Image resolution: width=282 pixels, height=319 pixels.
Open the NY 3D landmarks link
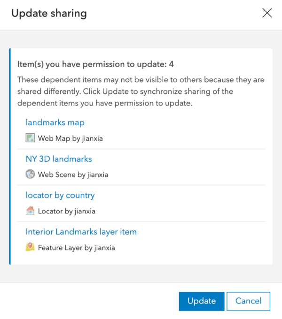(x=59, y=159)
